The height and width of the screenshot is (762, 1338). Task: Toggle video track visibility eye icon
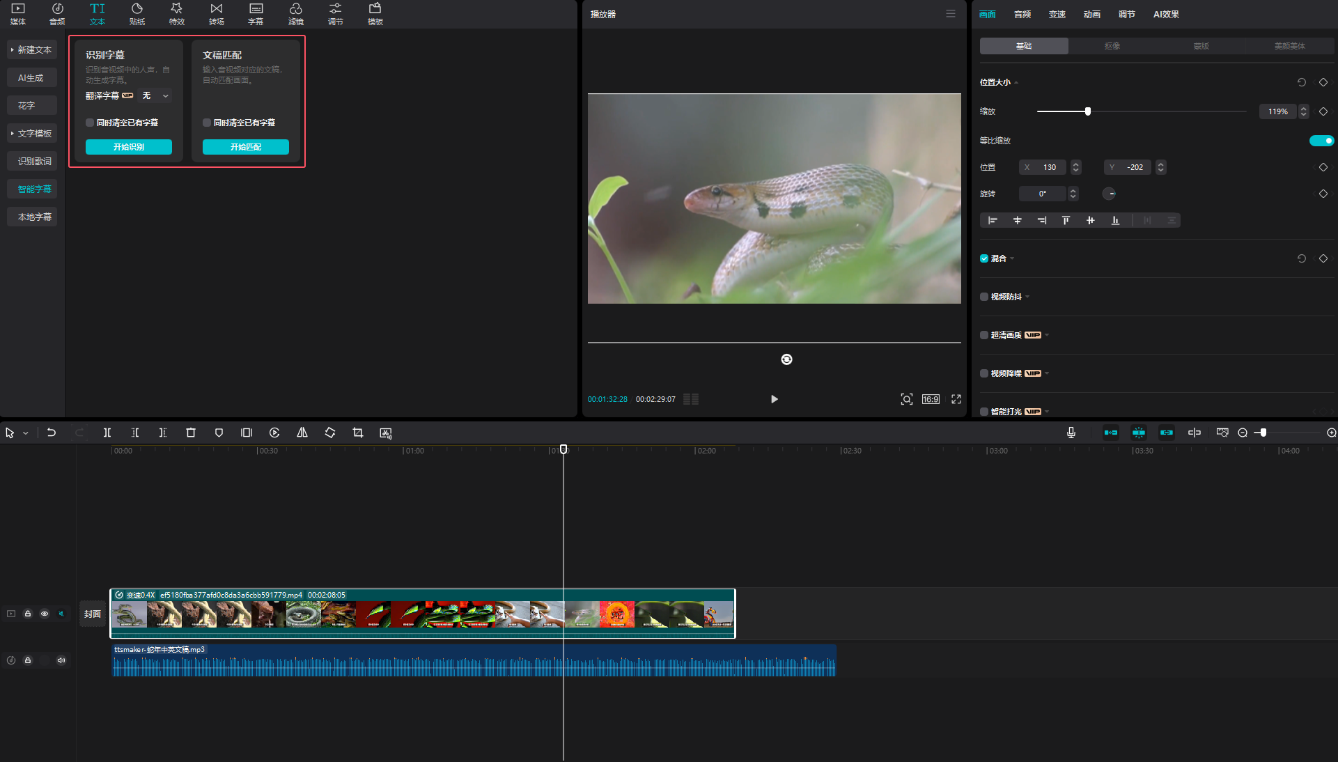pyautogui.click(x=45, y=614)
